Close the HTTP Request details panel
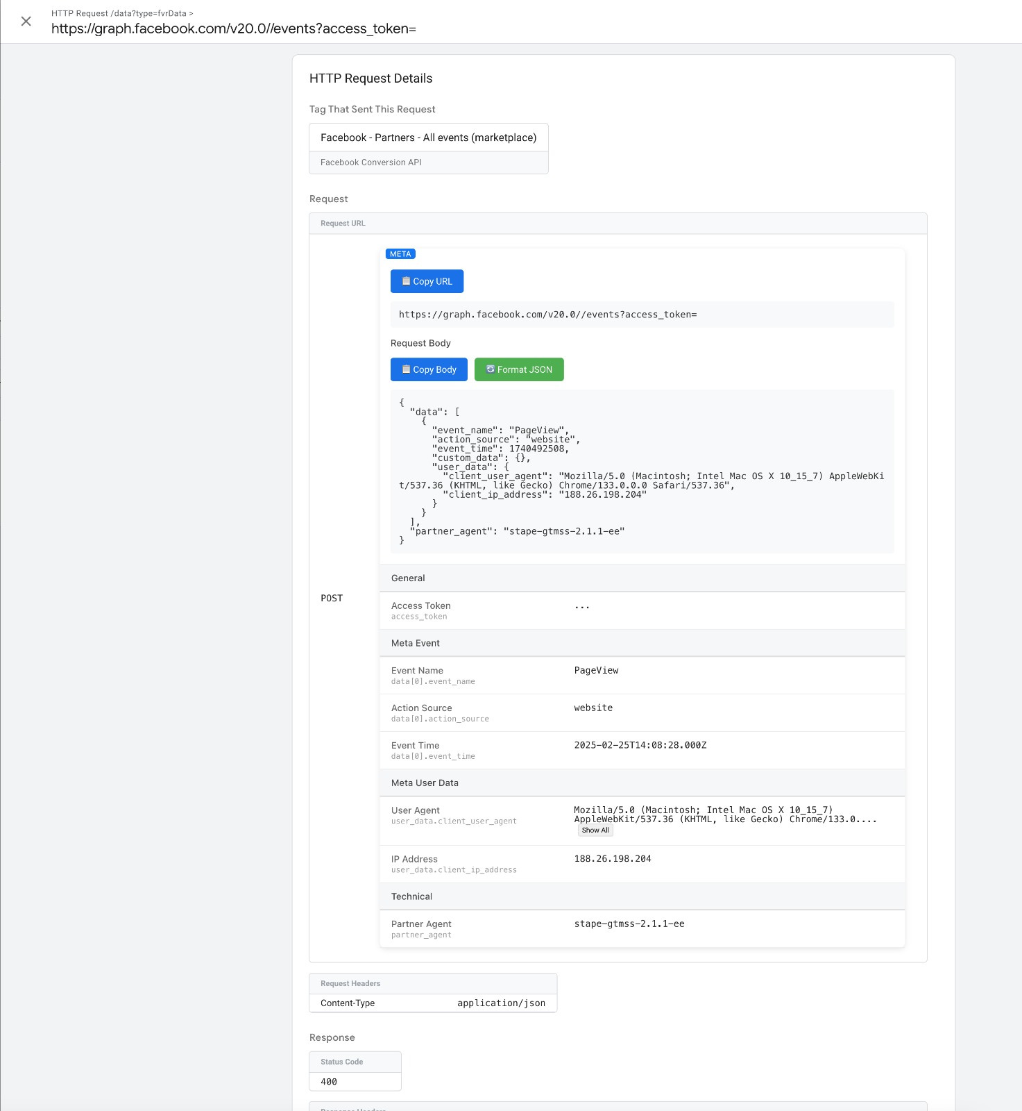The height and width of the screenshot is (1111, 1022). click(x=26, y=22)
